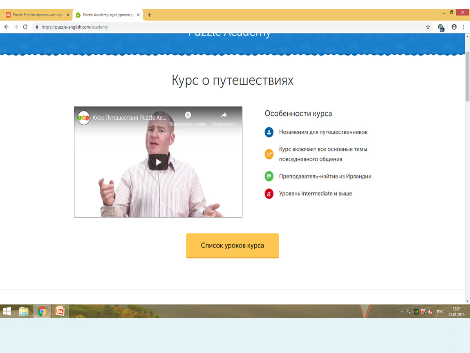
Task: Go back using the browser back arrow
Action: point(7,27)
